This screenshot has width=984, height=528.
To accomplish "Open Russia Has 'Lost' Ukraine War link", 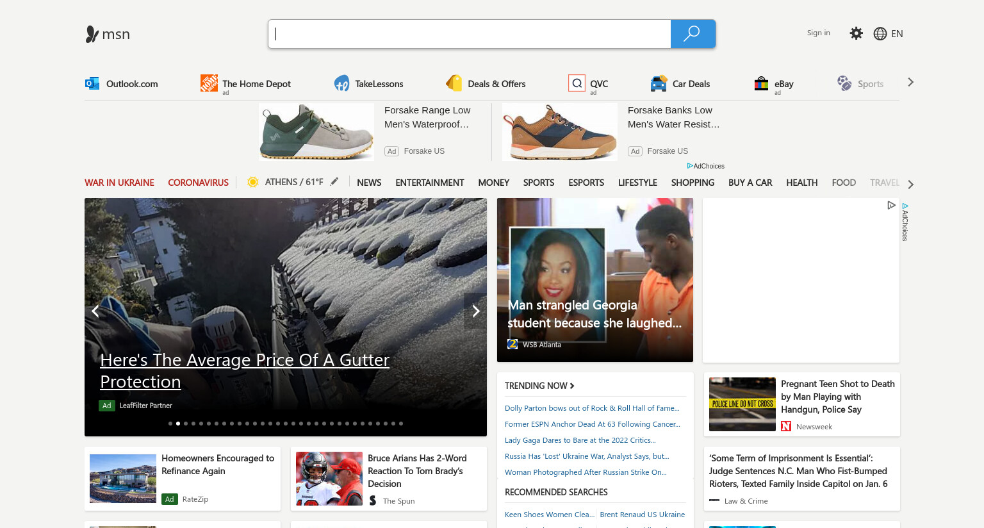I will (x=587, y=456).
